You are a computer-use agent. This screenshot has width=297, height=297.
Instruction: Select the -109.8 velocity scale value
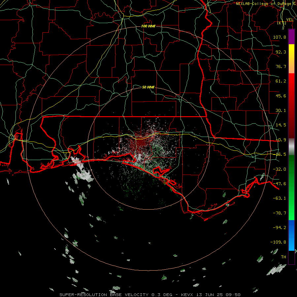tap(278, 242)
